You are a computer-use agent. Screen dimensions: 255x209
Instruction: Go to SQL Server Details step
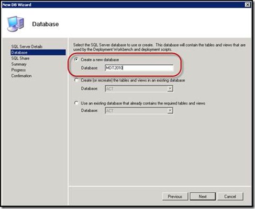coord(27,47)
